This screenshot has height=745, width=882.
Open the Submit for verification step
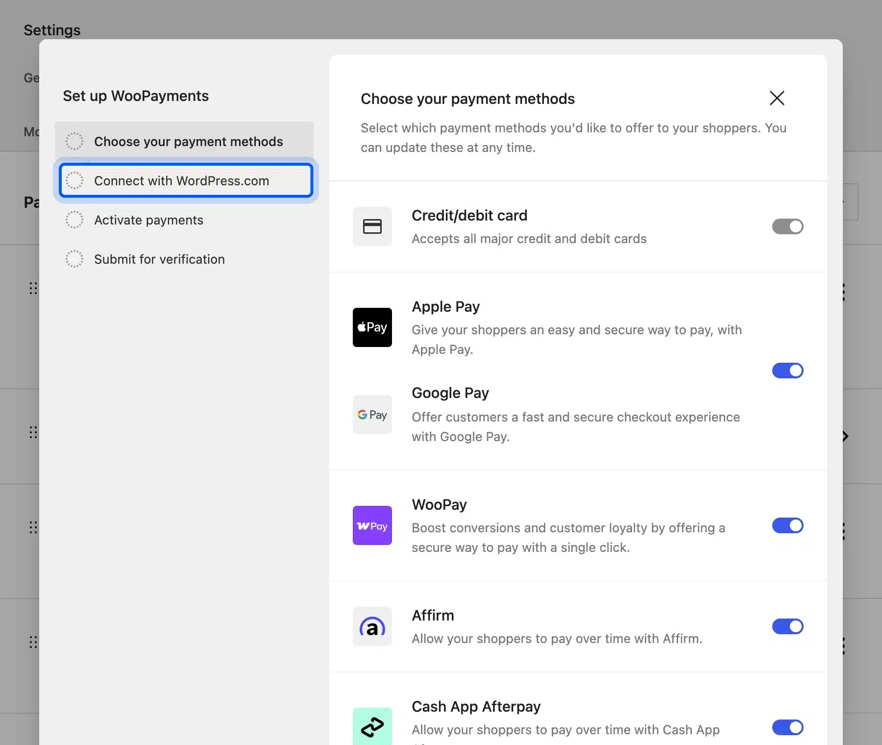click(x=184, y=259)
